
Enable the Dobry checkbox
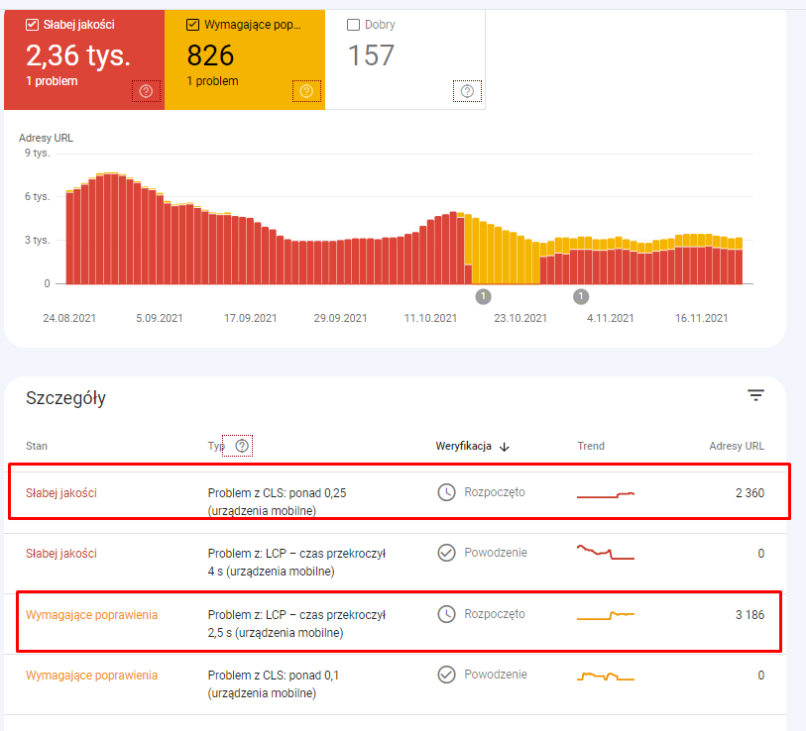354,25
